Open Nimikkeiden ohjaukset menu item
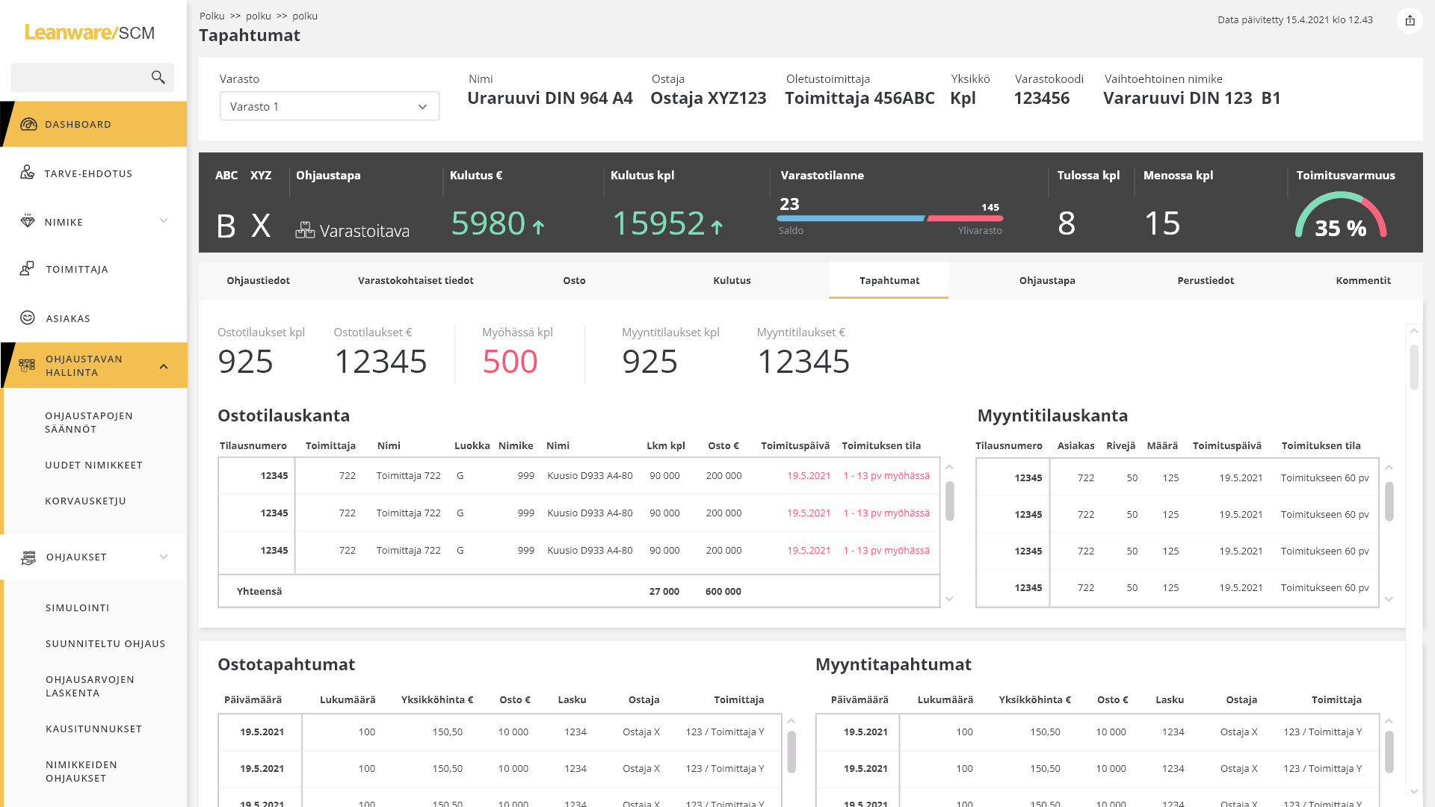 coord(81,771)
